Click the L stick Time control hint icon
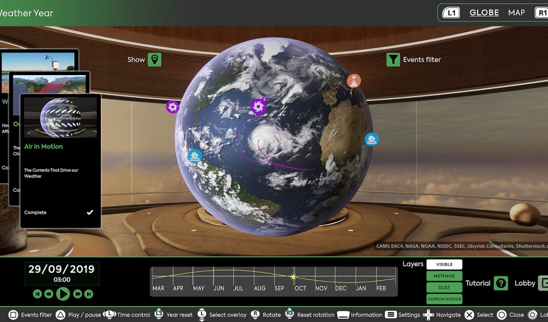The height and width of the screenshot is (322, 548). click(x=110, y=314)
